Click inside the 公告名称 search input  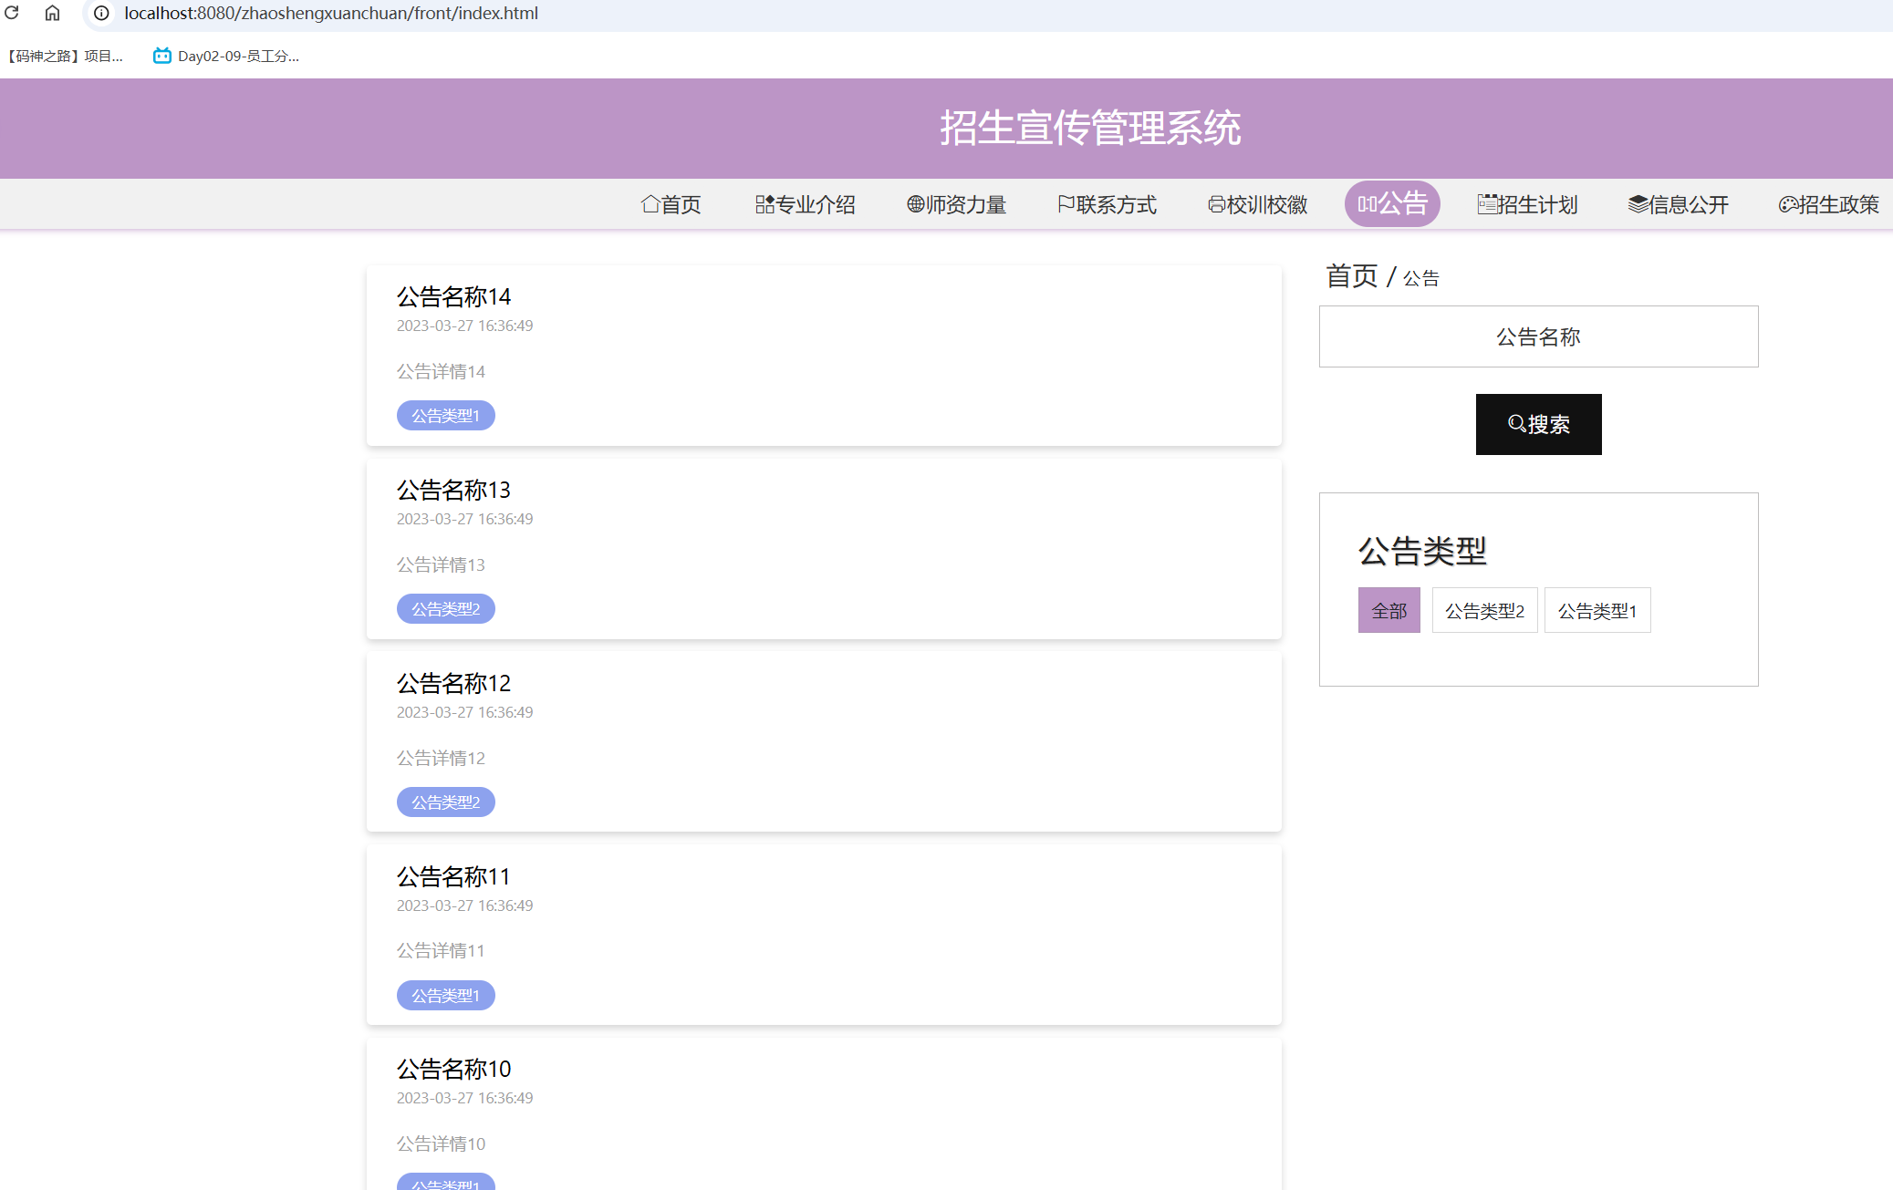[x=1538, y=336]
